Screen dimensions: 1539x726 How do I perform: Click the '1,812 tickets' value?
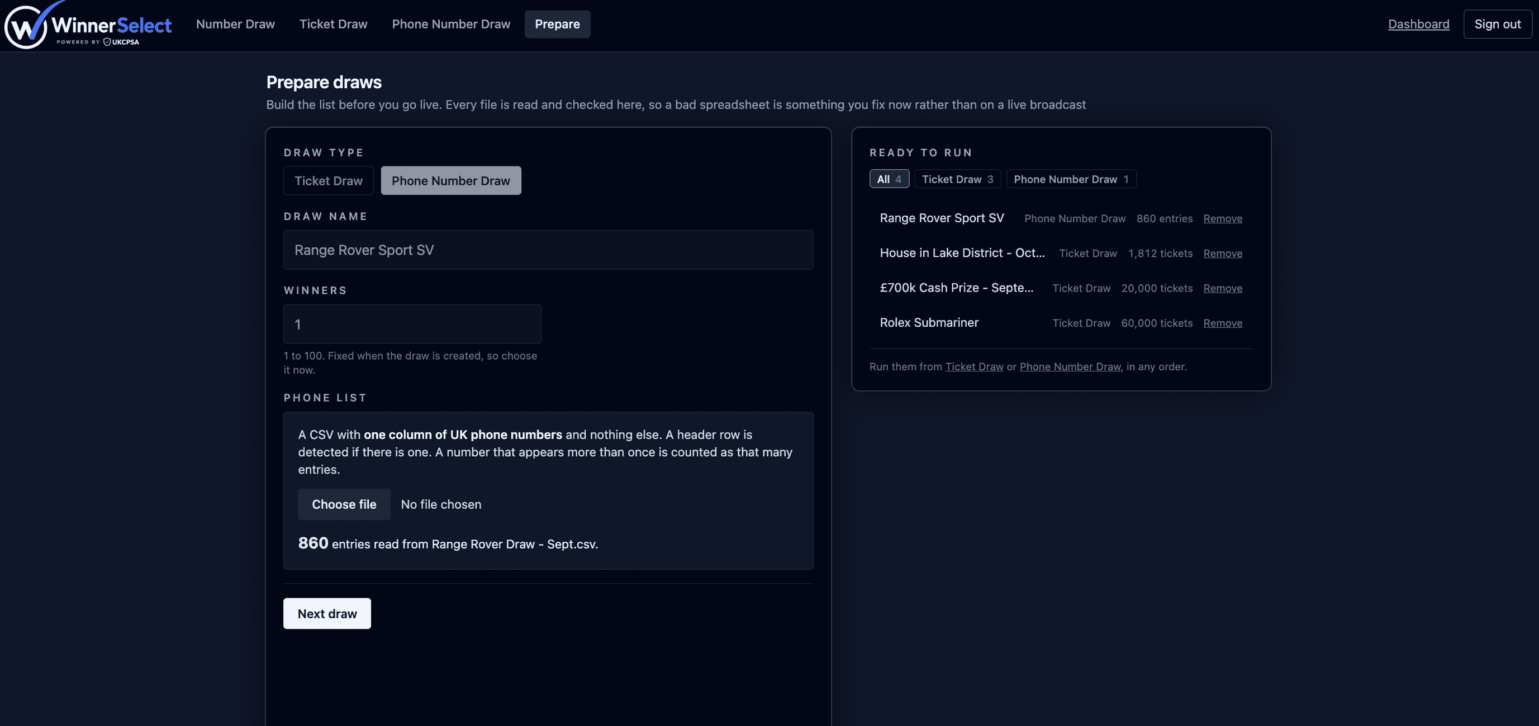tap(1160, 253)
